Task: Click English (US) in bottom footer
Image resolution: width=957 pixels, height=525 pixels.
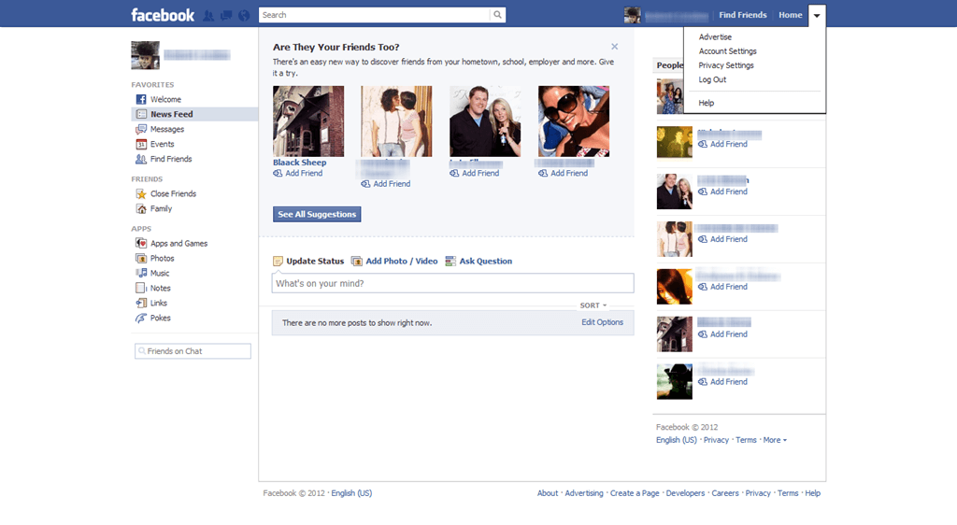Action: tap(351, 493)
